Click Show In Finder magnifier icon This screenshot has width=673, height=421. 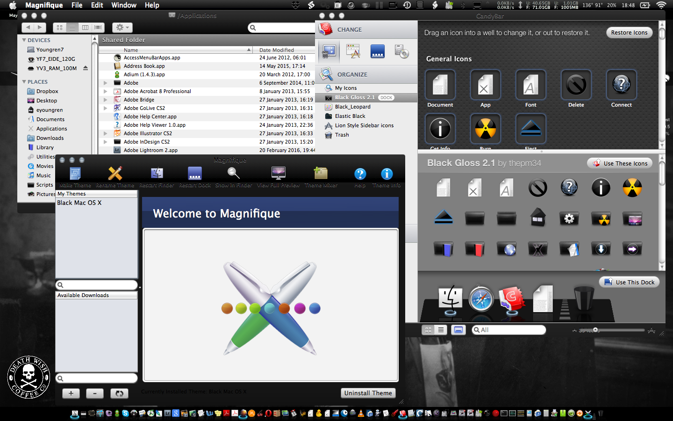point(234,174)
